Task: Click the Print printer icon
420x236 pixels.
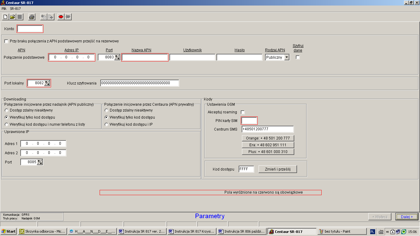Action: (32, 17)
